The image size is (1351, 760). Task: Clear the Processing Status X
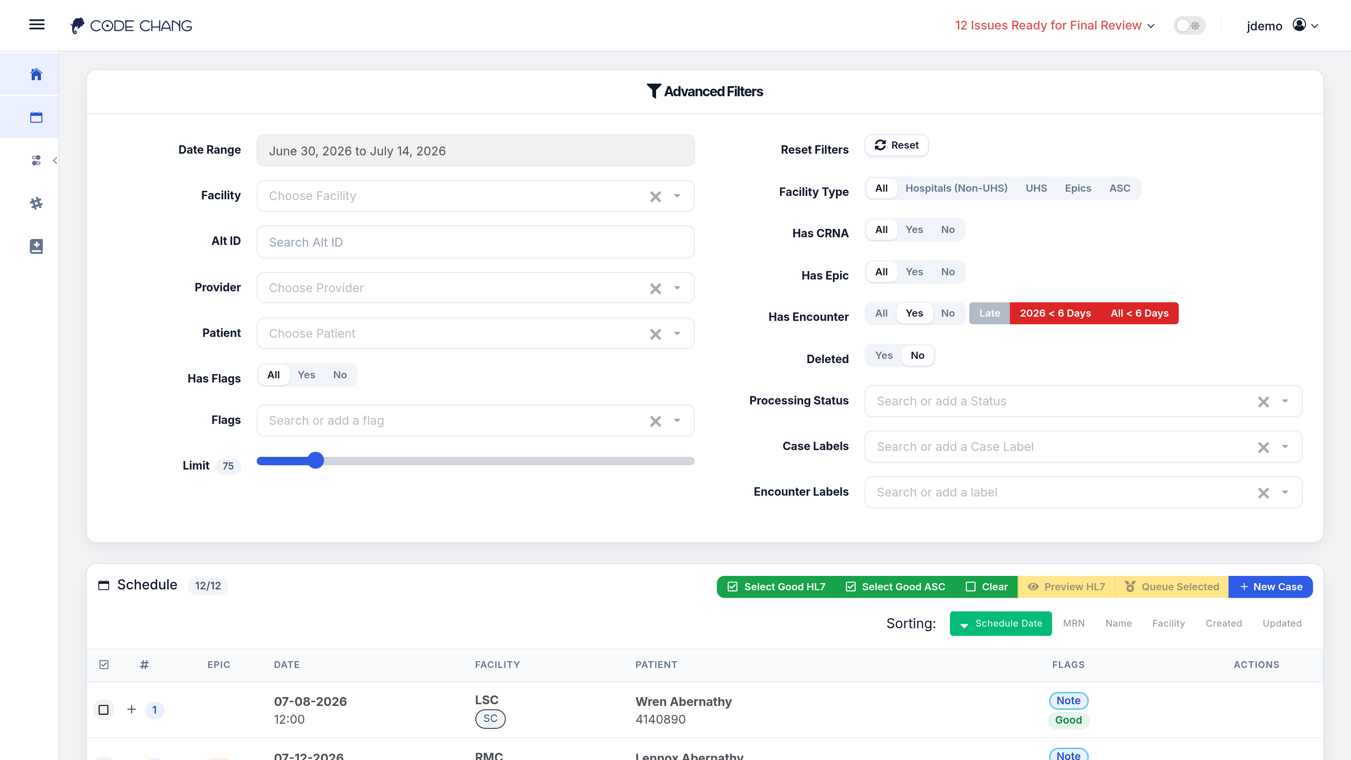[x=1264, y=401]
